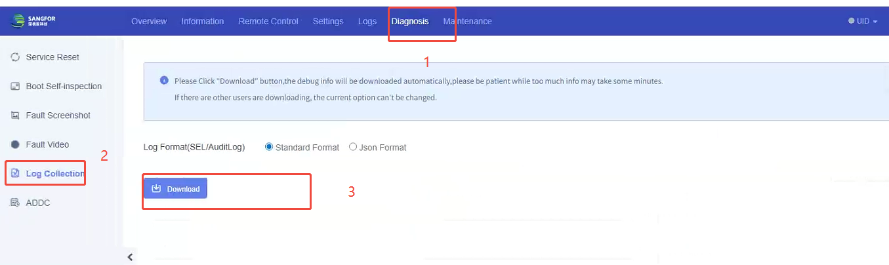Image resolution: width=889 pixels, height=265 pixels.
Task: Go to the Remote Control tab
Action: [268, 21]
